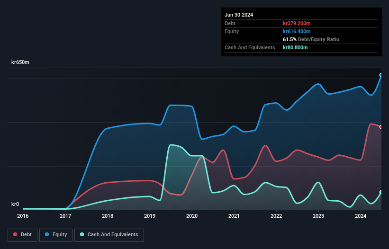This screenshot has width=389, height=249.
Task: Click the kr0 y-axis label
Action: click(x=15, y=204)
